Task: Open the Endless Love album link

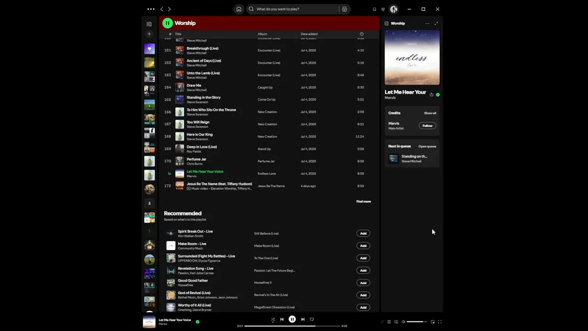Action: click(x=266, y=174)
